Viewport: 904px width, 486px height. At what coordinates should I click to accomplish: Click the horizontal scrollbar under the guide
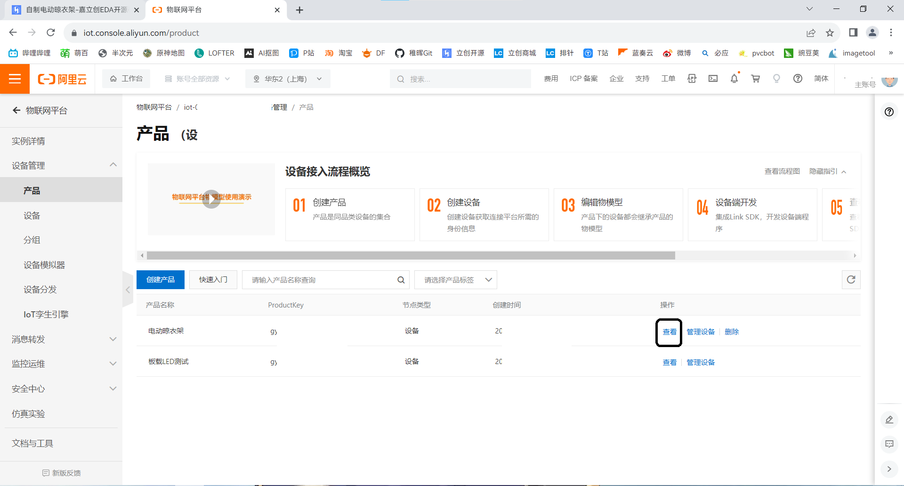click(411, 255)
